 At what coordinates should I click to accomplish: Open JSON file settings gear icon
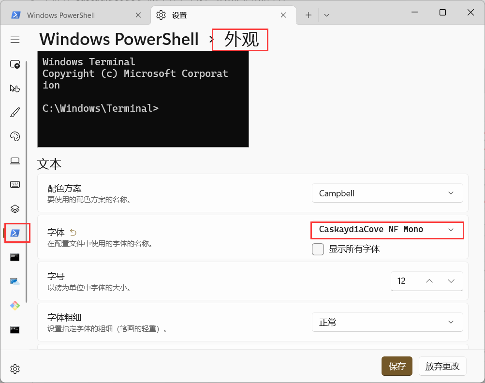pos(15,369)
